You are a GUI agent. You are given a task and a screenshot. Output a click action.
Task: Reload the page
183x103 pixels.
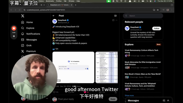click(x=20, y=10)
